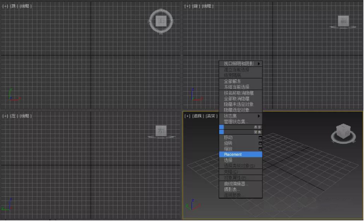Click the north marker on Top ViewCube compass
The width and height of the screenshot is (364, 221).
(x=161, y=10)
